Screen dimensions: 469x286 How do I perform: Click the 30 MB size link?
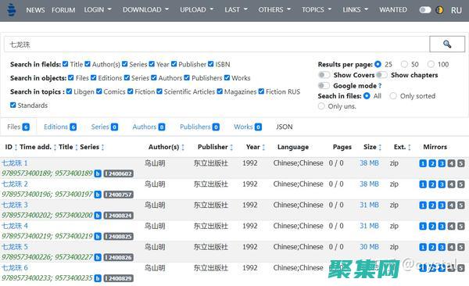[369, 247]
